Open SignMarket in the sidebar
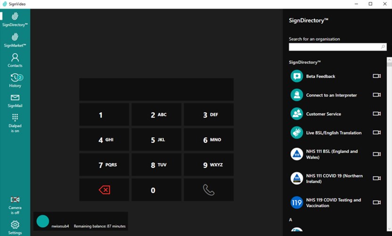Image resolution: width=392 pixels, height=236 pixels. click(15, 40)
